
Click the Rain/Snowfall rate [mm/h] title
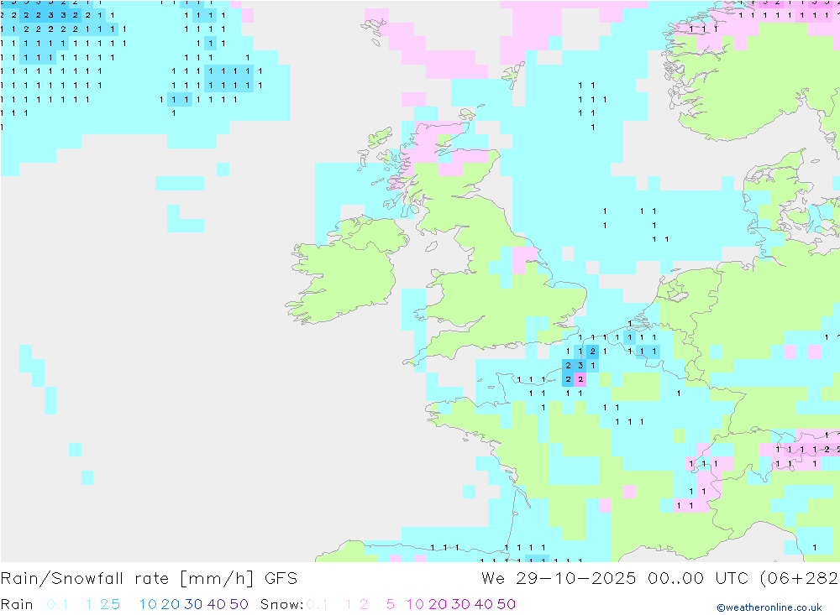click(127, 579)
